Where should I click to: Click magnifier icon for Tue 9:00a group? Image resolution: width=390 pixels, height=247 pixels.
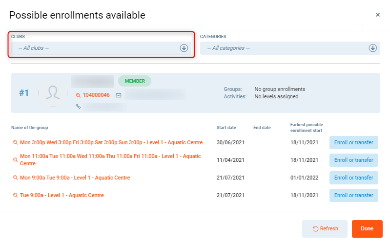click(x=15, y=196)
